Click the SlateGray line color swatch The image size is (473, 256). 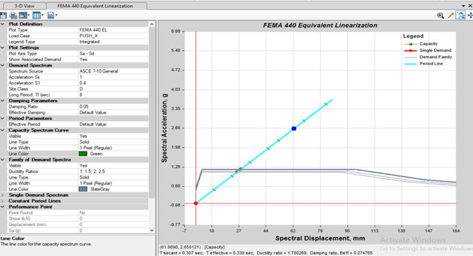83,189
